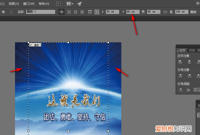Open the arrange documents layout dropdown
The image size is (200, 135).
point(70,4)
